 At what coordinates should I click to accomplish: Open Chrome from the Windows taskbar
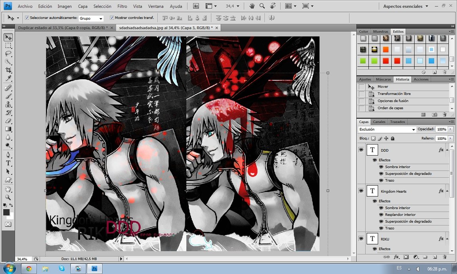[29, 268]
